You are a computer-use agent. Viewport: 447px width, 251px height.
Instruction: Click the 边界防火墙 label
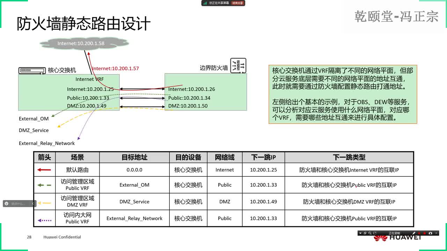(214, 68)
